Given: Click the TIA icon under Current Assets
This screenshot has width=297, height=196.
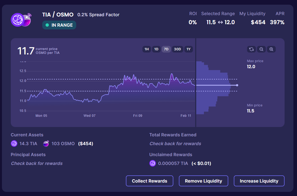Looking at the screenshot, I should tap(14, 143).
